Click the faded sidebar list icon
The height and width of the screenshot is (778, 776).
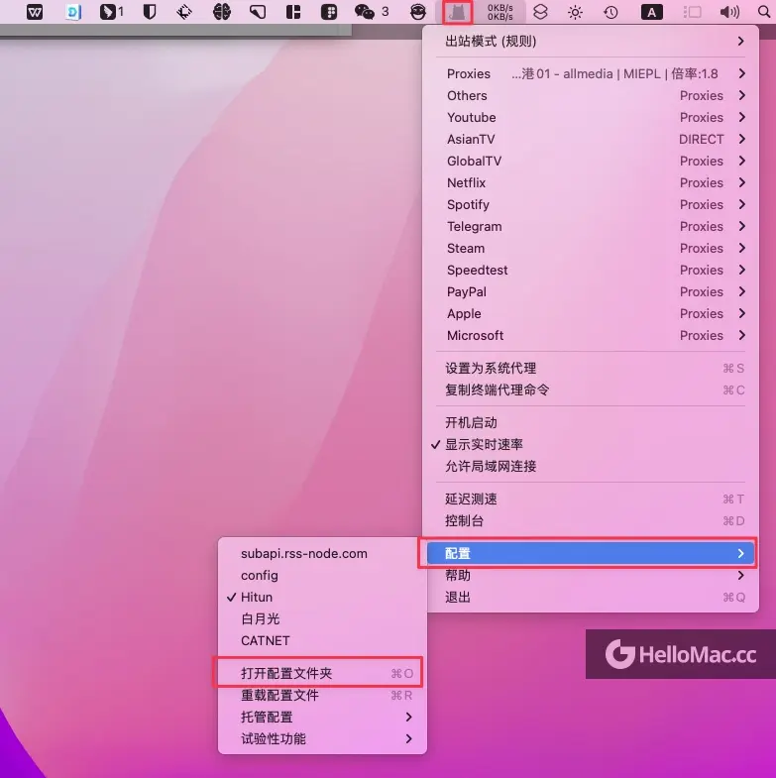tap(692, 12)
